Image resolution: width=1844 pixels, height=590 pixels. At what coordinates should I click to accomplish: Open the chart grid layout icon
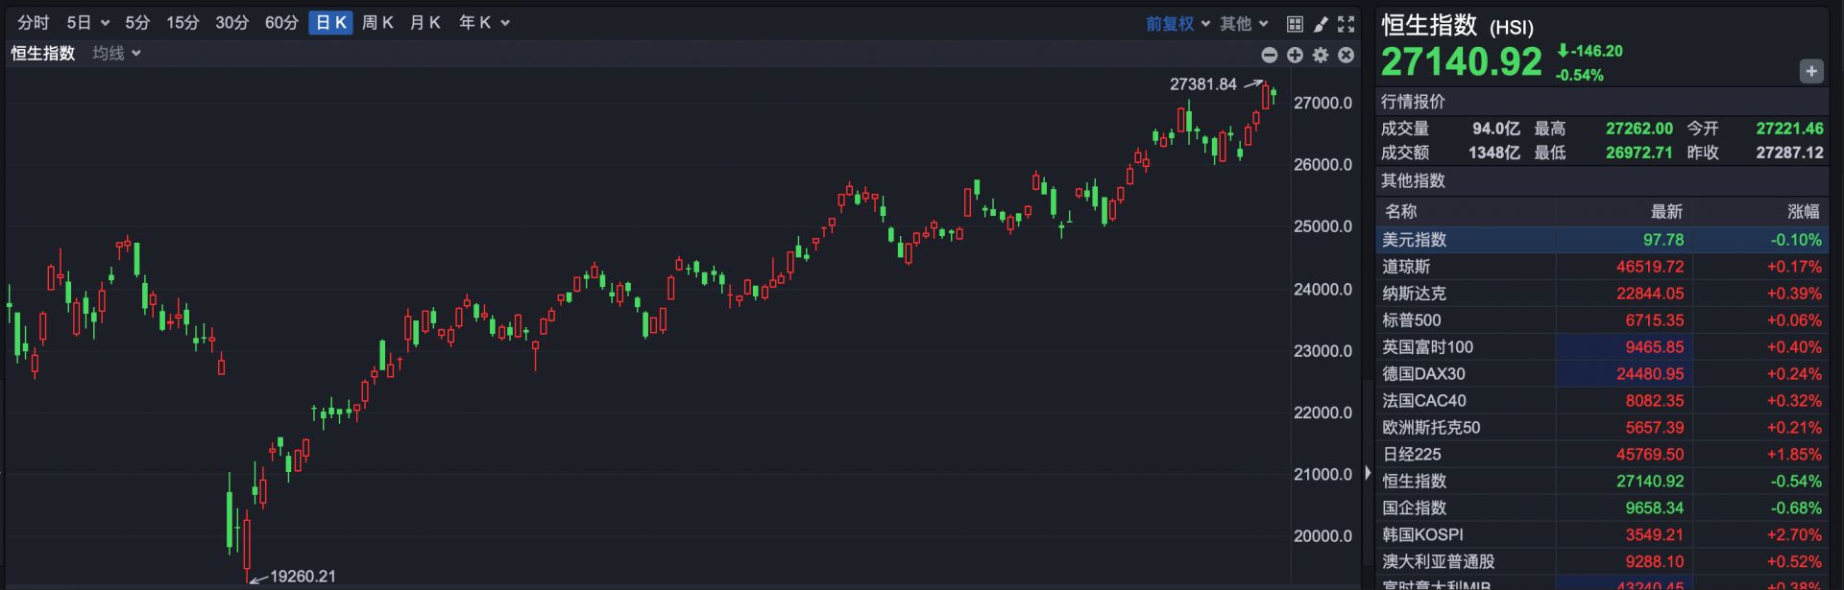click(1295, 23)
